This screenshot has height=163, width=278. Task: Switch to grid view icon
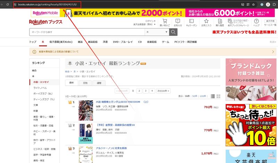pos(219,96)
